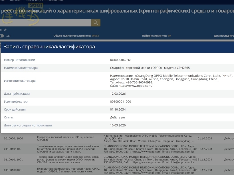Click background row for model CPH2695
The height and width of the screenshot is (175, 234).
[x=117, y=149]
